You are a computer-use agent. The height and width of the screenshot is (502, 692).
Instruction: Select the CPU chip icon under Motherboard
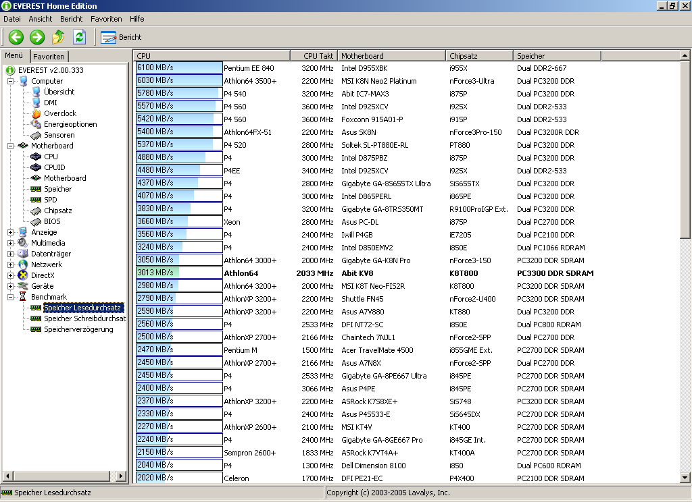click(36, 157)
